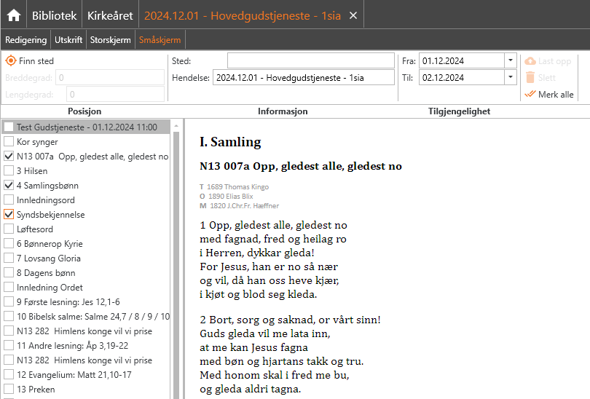Switch to Utskrift view
This screenshot has width=590, height=399.
[x=68, y=40]
